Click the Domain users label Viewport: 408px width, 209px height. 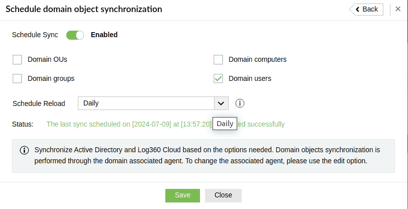click(x=250, y=78)
